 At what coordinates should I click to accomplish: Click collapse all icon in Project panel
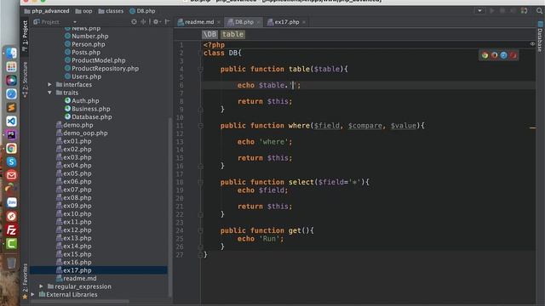(x=143, y=22)
